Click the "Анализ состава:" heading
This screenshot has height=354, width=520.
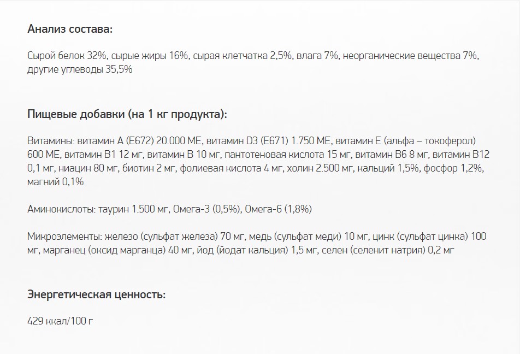pyautogui.click(x=69, y=29)
